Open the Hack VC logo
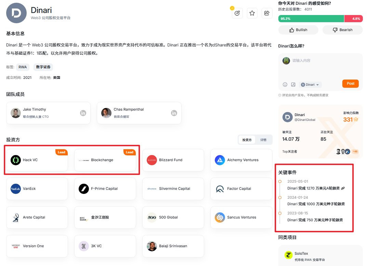Screen dimensions: 369x266 click(16, 160)
